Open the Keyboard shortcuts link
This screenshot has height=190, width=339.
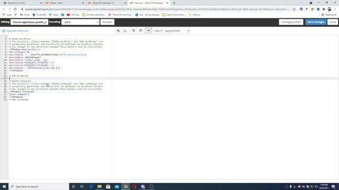(x=15, y=31)
